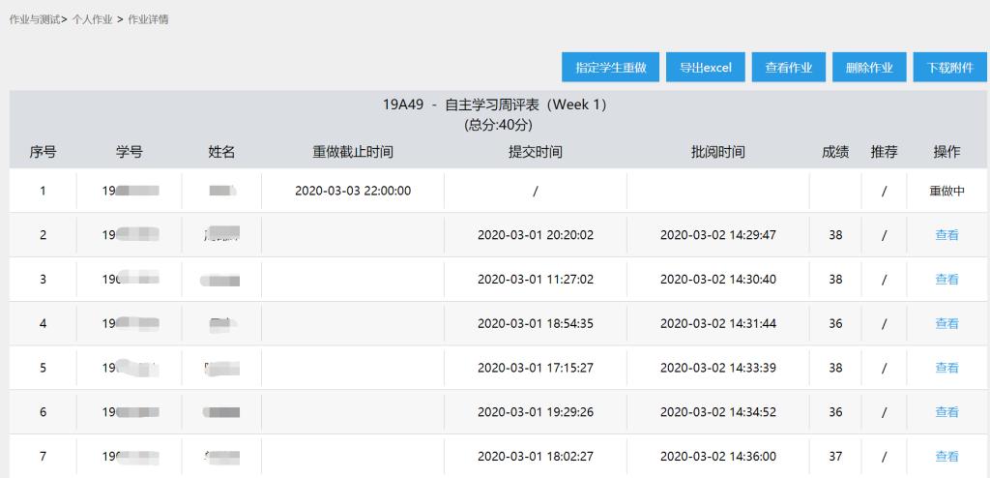Open 查看作业 to view the assignment
The height and width of the screenshot is (478, 990).
pos(788,68)
